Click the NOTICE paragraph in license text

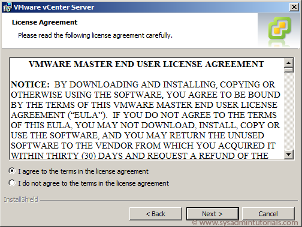tap(146, 120)
